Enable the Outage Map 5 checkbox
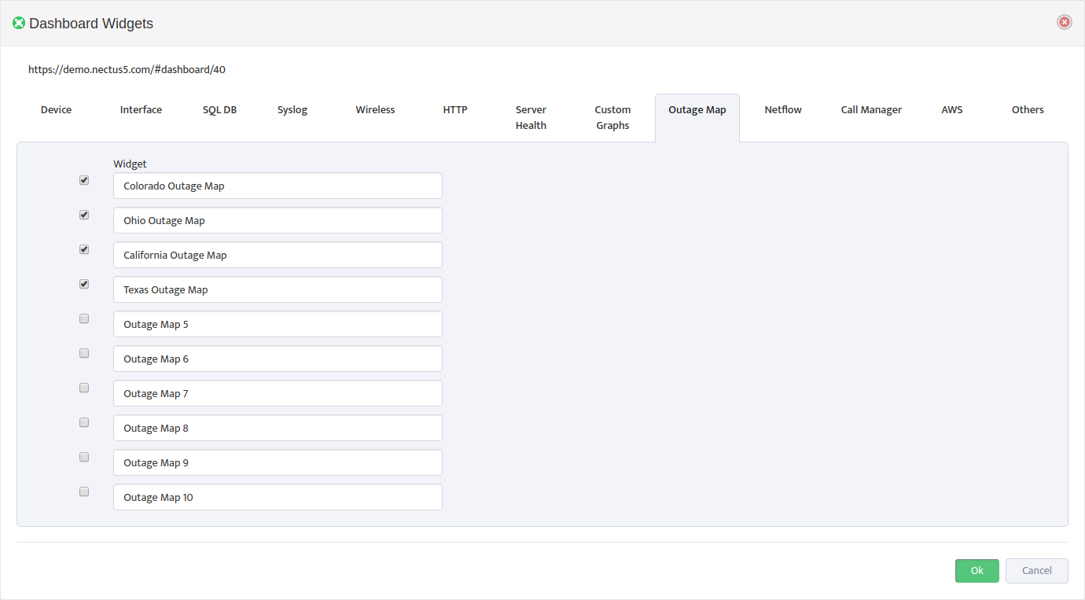Image resolution: width=1085 pixels, height=600 pixels. [84, 318]
